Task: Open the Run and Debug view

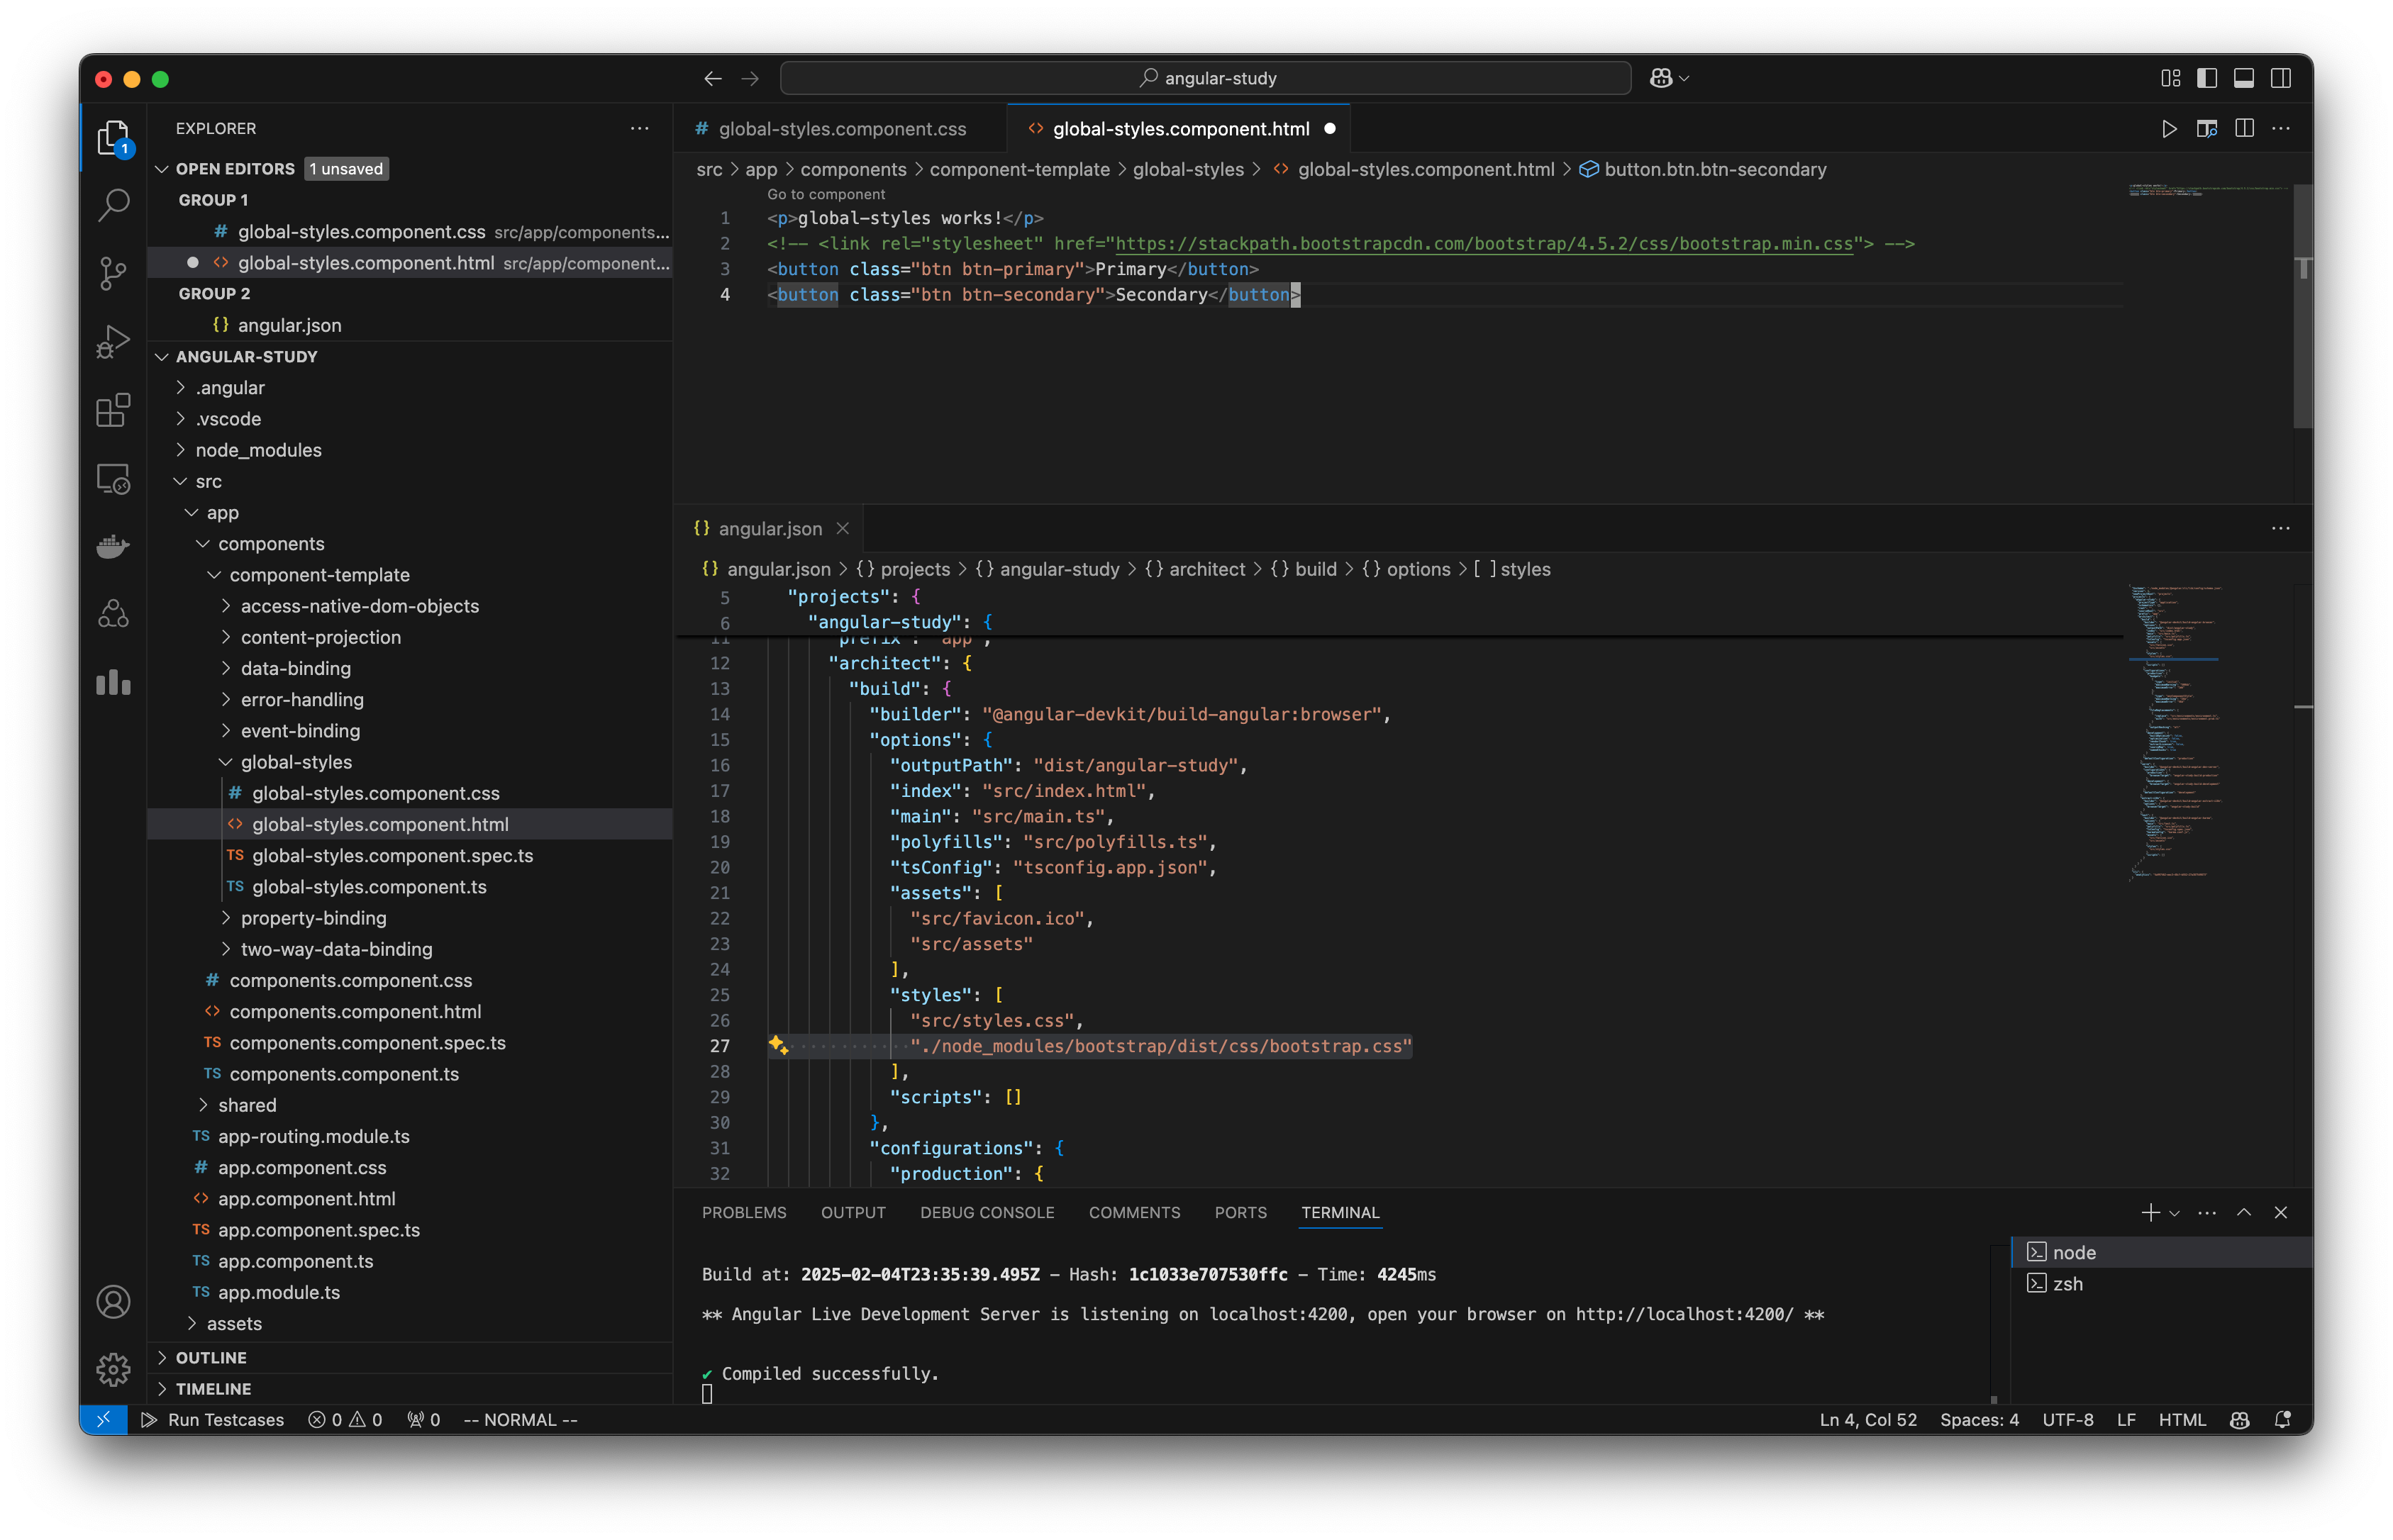Action: [x=113, y=340]
